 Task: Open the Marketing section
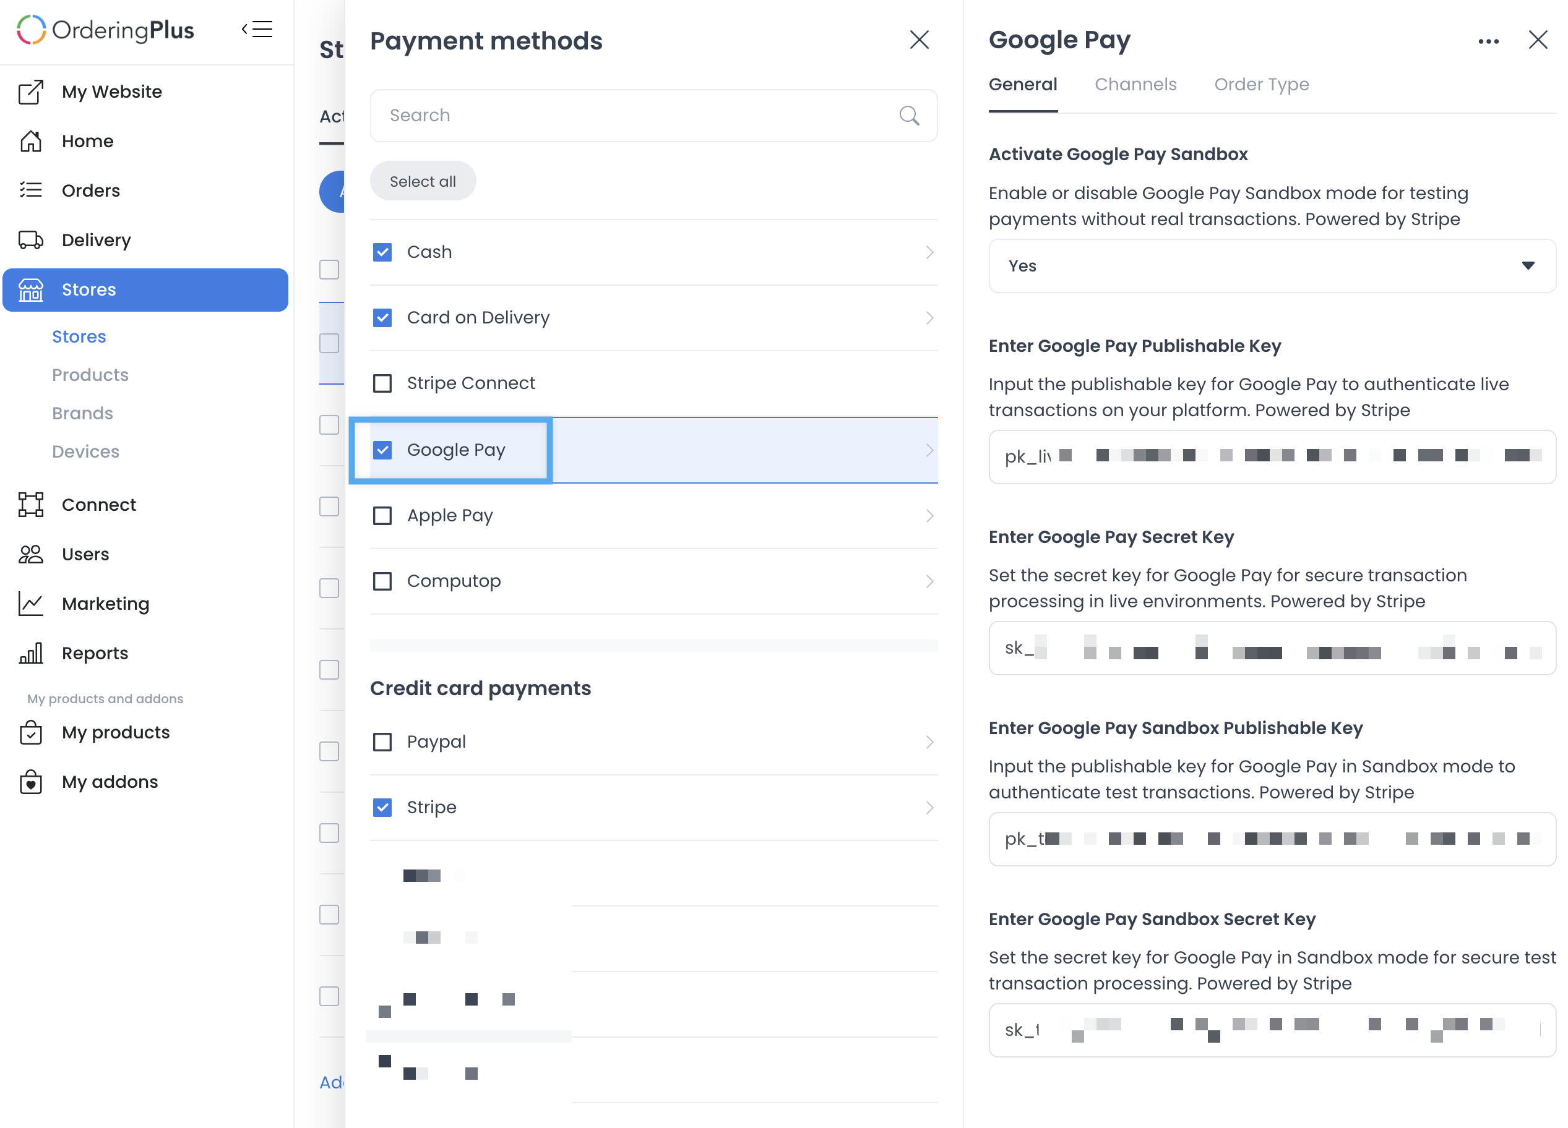click(105, 604)
